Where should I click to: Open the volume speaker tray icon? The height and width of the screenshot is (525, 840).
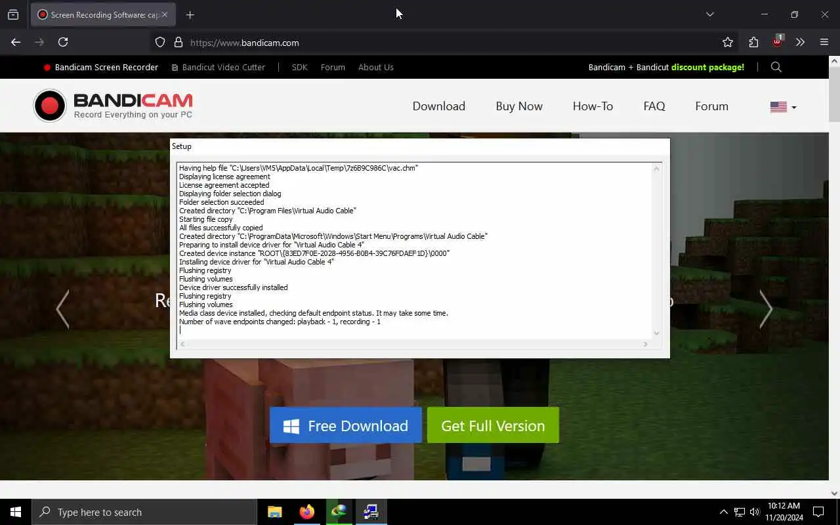(x=755, y=512)
